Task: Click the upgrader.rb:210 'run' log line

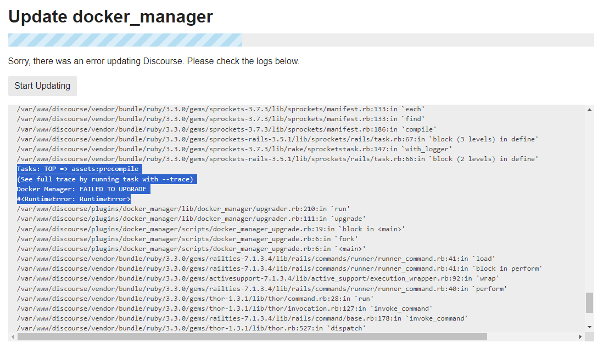Action: tap(183, 209)
